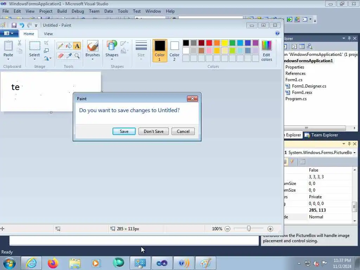Click the Events lightning icon in Properties panel
Screen dimensions: 360x270
point(292,162)
